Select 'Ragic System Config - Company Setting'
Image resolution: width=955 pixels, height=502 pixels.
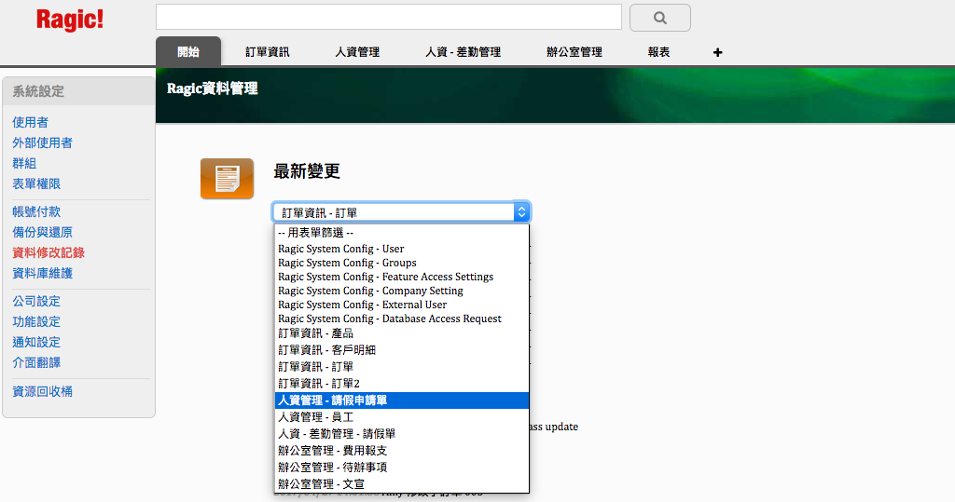pyautogui.click(x=402, y=291)
